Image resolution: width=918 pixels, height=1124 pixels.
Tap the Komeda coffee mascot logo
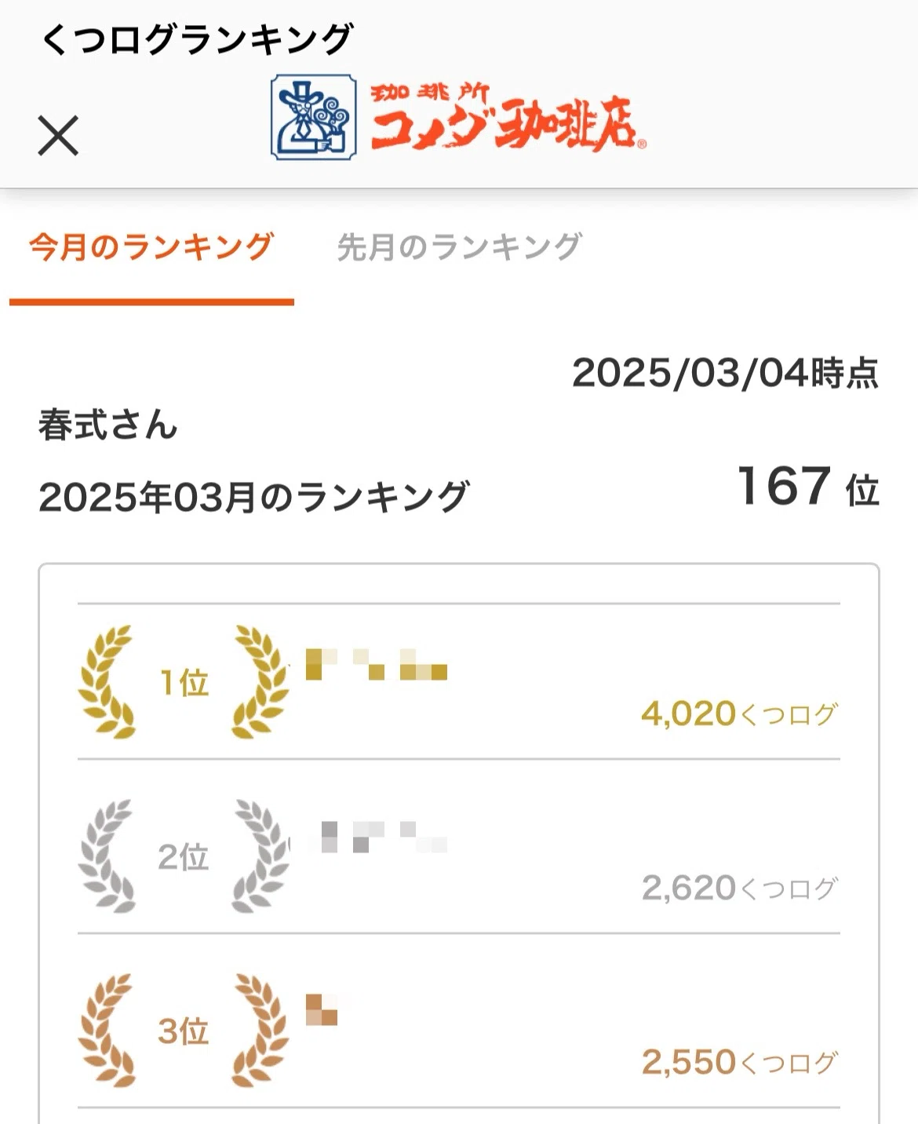314,117
